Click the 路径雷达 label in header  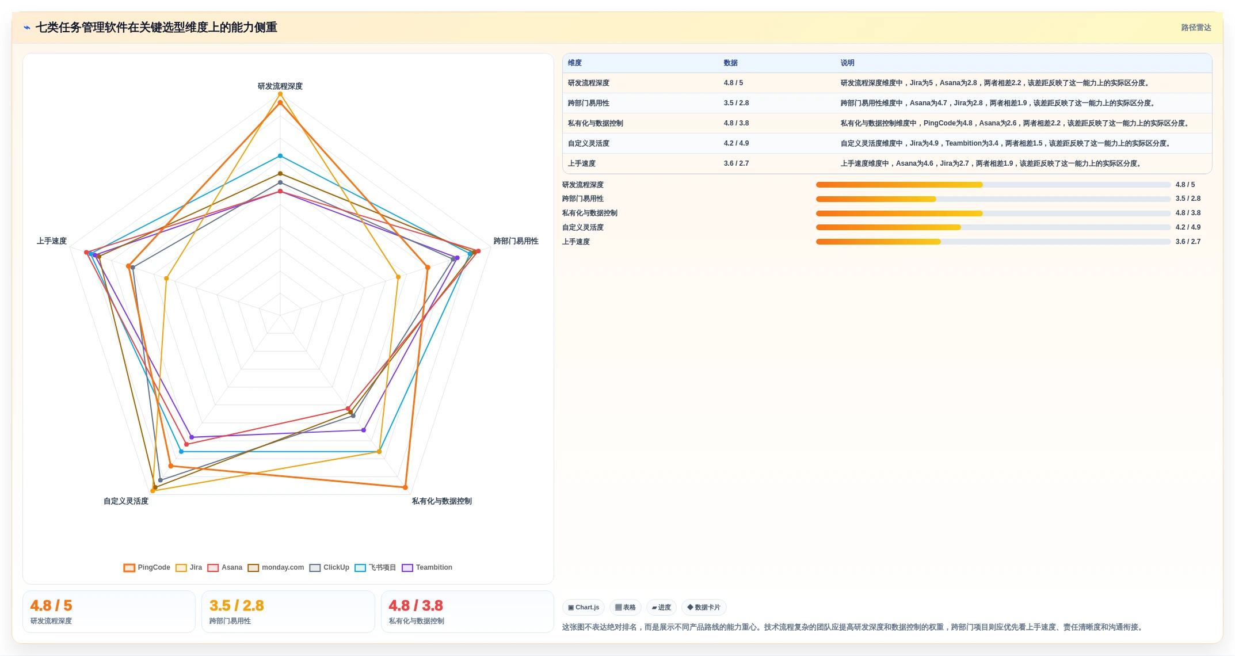(1196, 28)
